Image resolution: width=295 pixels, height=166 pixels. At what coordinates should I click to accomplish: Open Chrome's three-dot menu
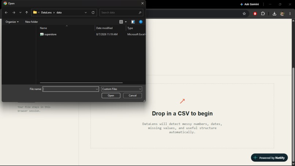pos(290,14)
